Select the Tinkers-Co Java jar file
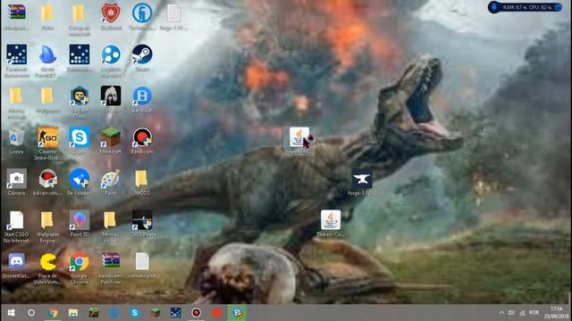Image resolution: width=572 pixels, height=321 pixels. tap(331, 220)
